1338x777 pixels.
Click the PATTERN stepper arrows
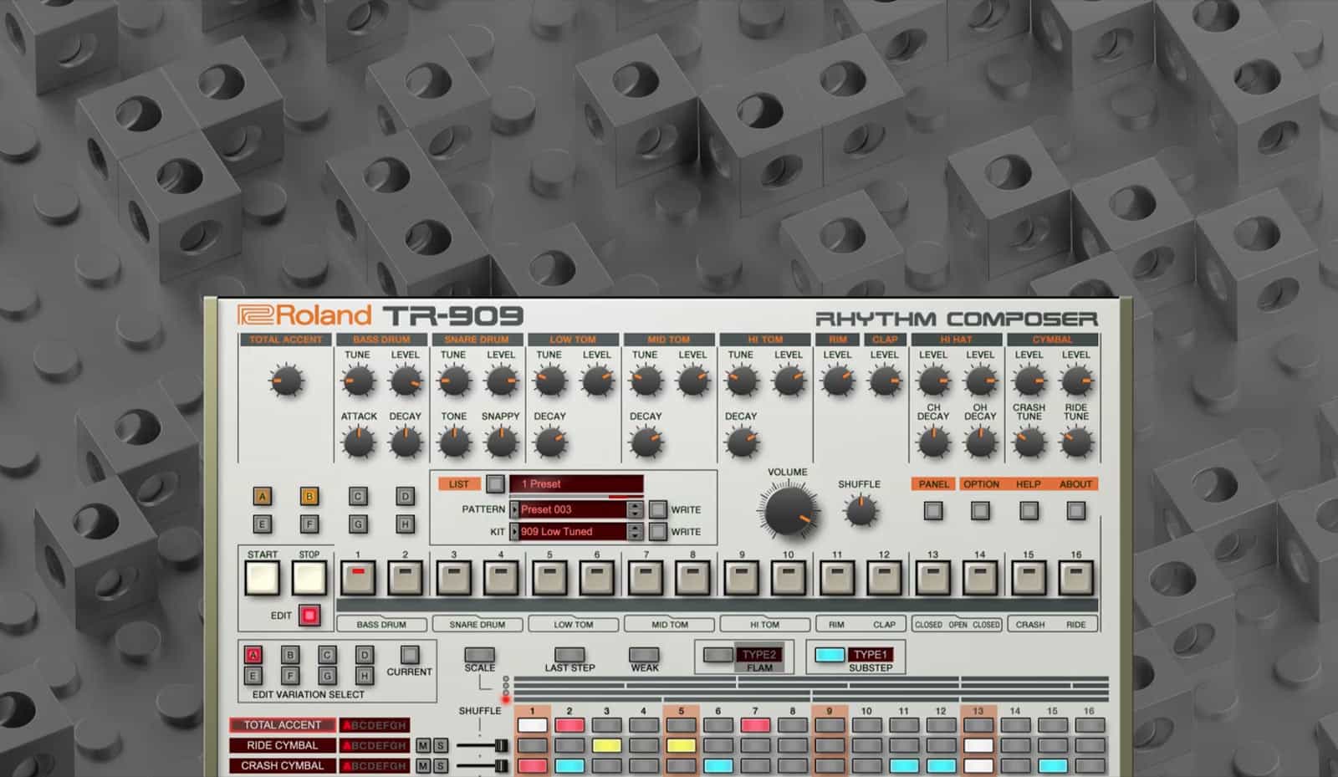click(636, 509)
